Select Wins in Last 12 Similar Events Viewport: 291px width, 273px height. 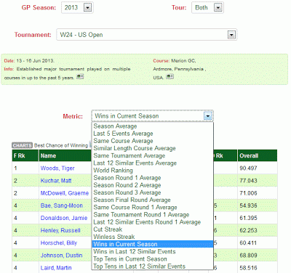point(153,251)
